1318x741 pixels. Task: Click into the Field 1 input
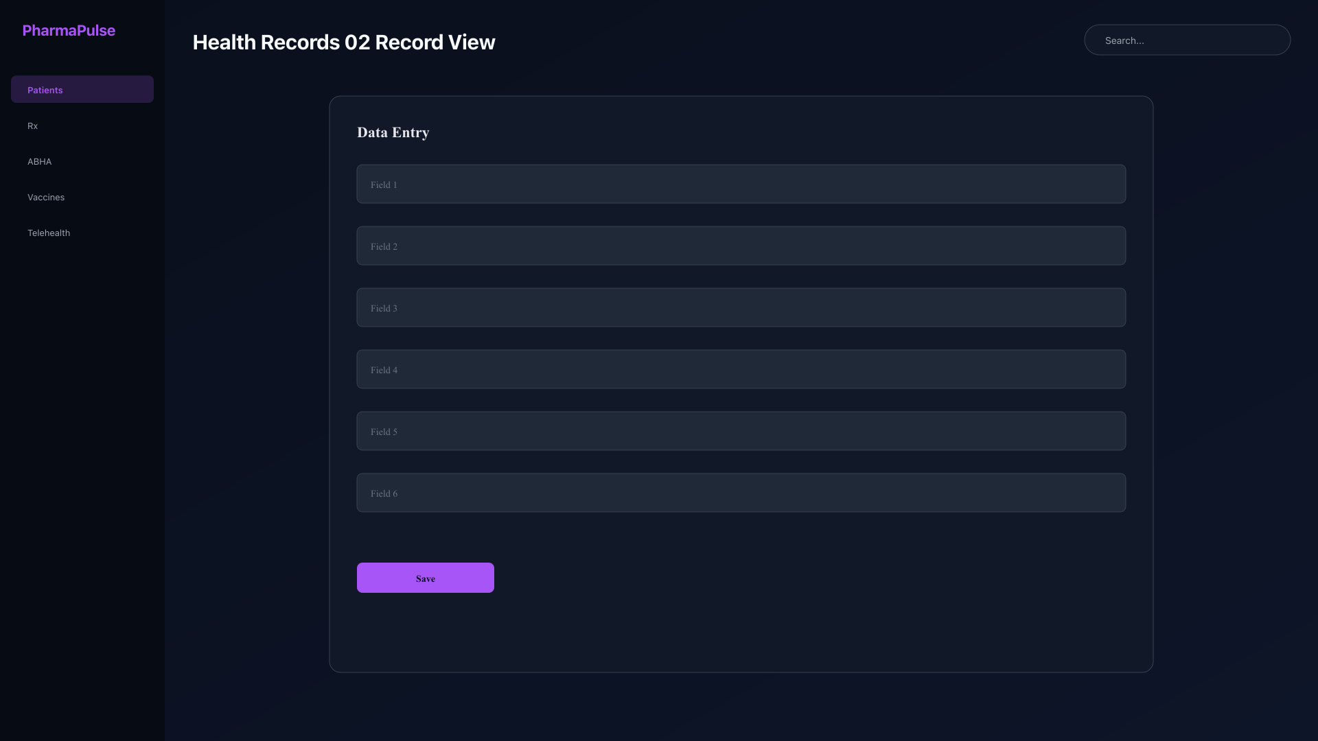coord(741,184)
